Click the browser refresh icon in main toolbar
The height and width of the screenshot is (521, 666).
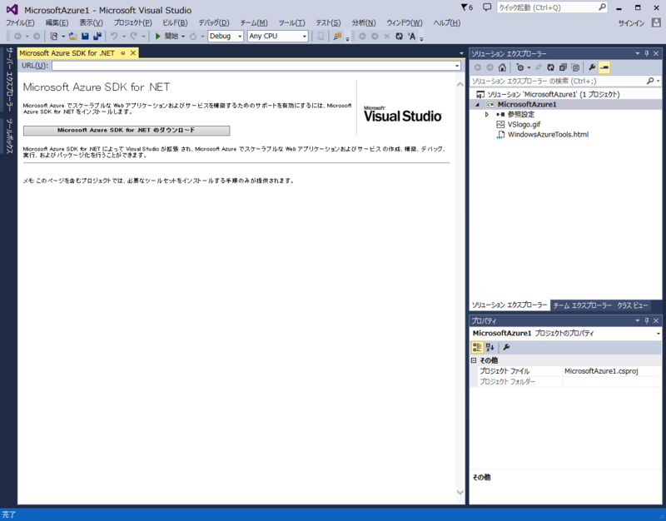click(399, 36)
